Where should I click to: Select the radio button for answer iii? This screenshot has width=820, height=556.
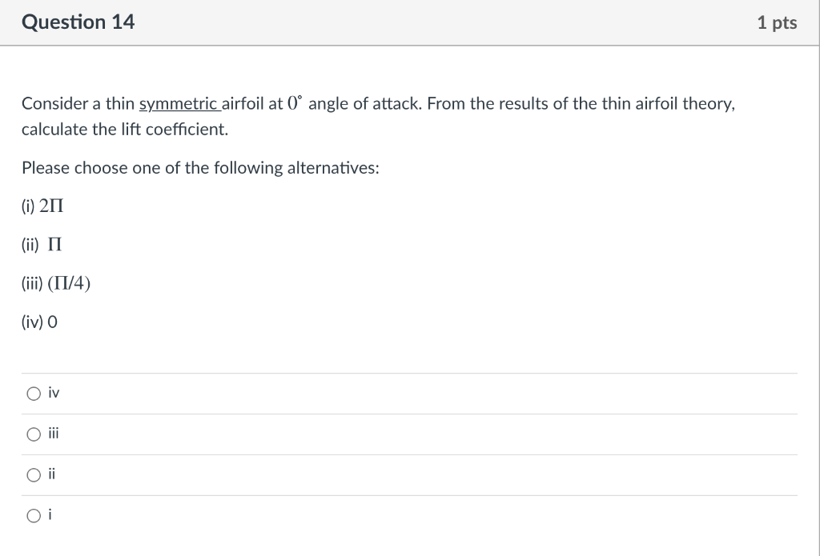point(33,434)
